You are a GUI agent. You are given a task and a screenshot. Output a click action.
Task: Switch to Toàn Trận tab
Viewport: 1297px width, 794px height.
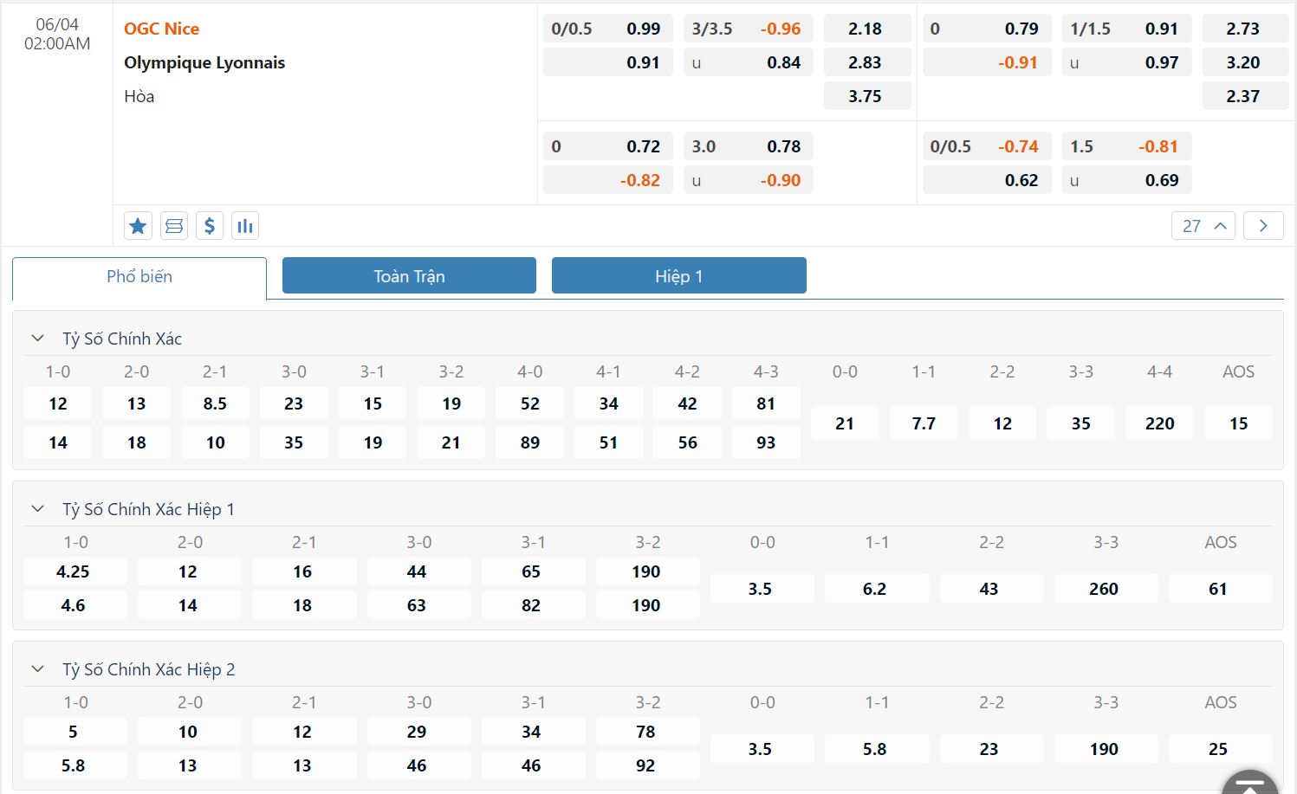[409, 275]
